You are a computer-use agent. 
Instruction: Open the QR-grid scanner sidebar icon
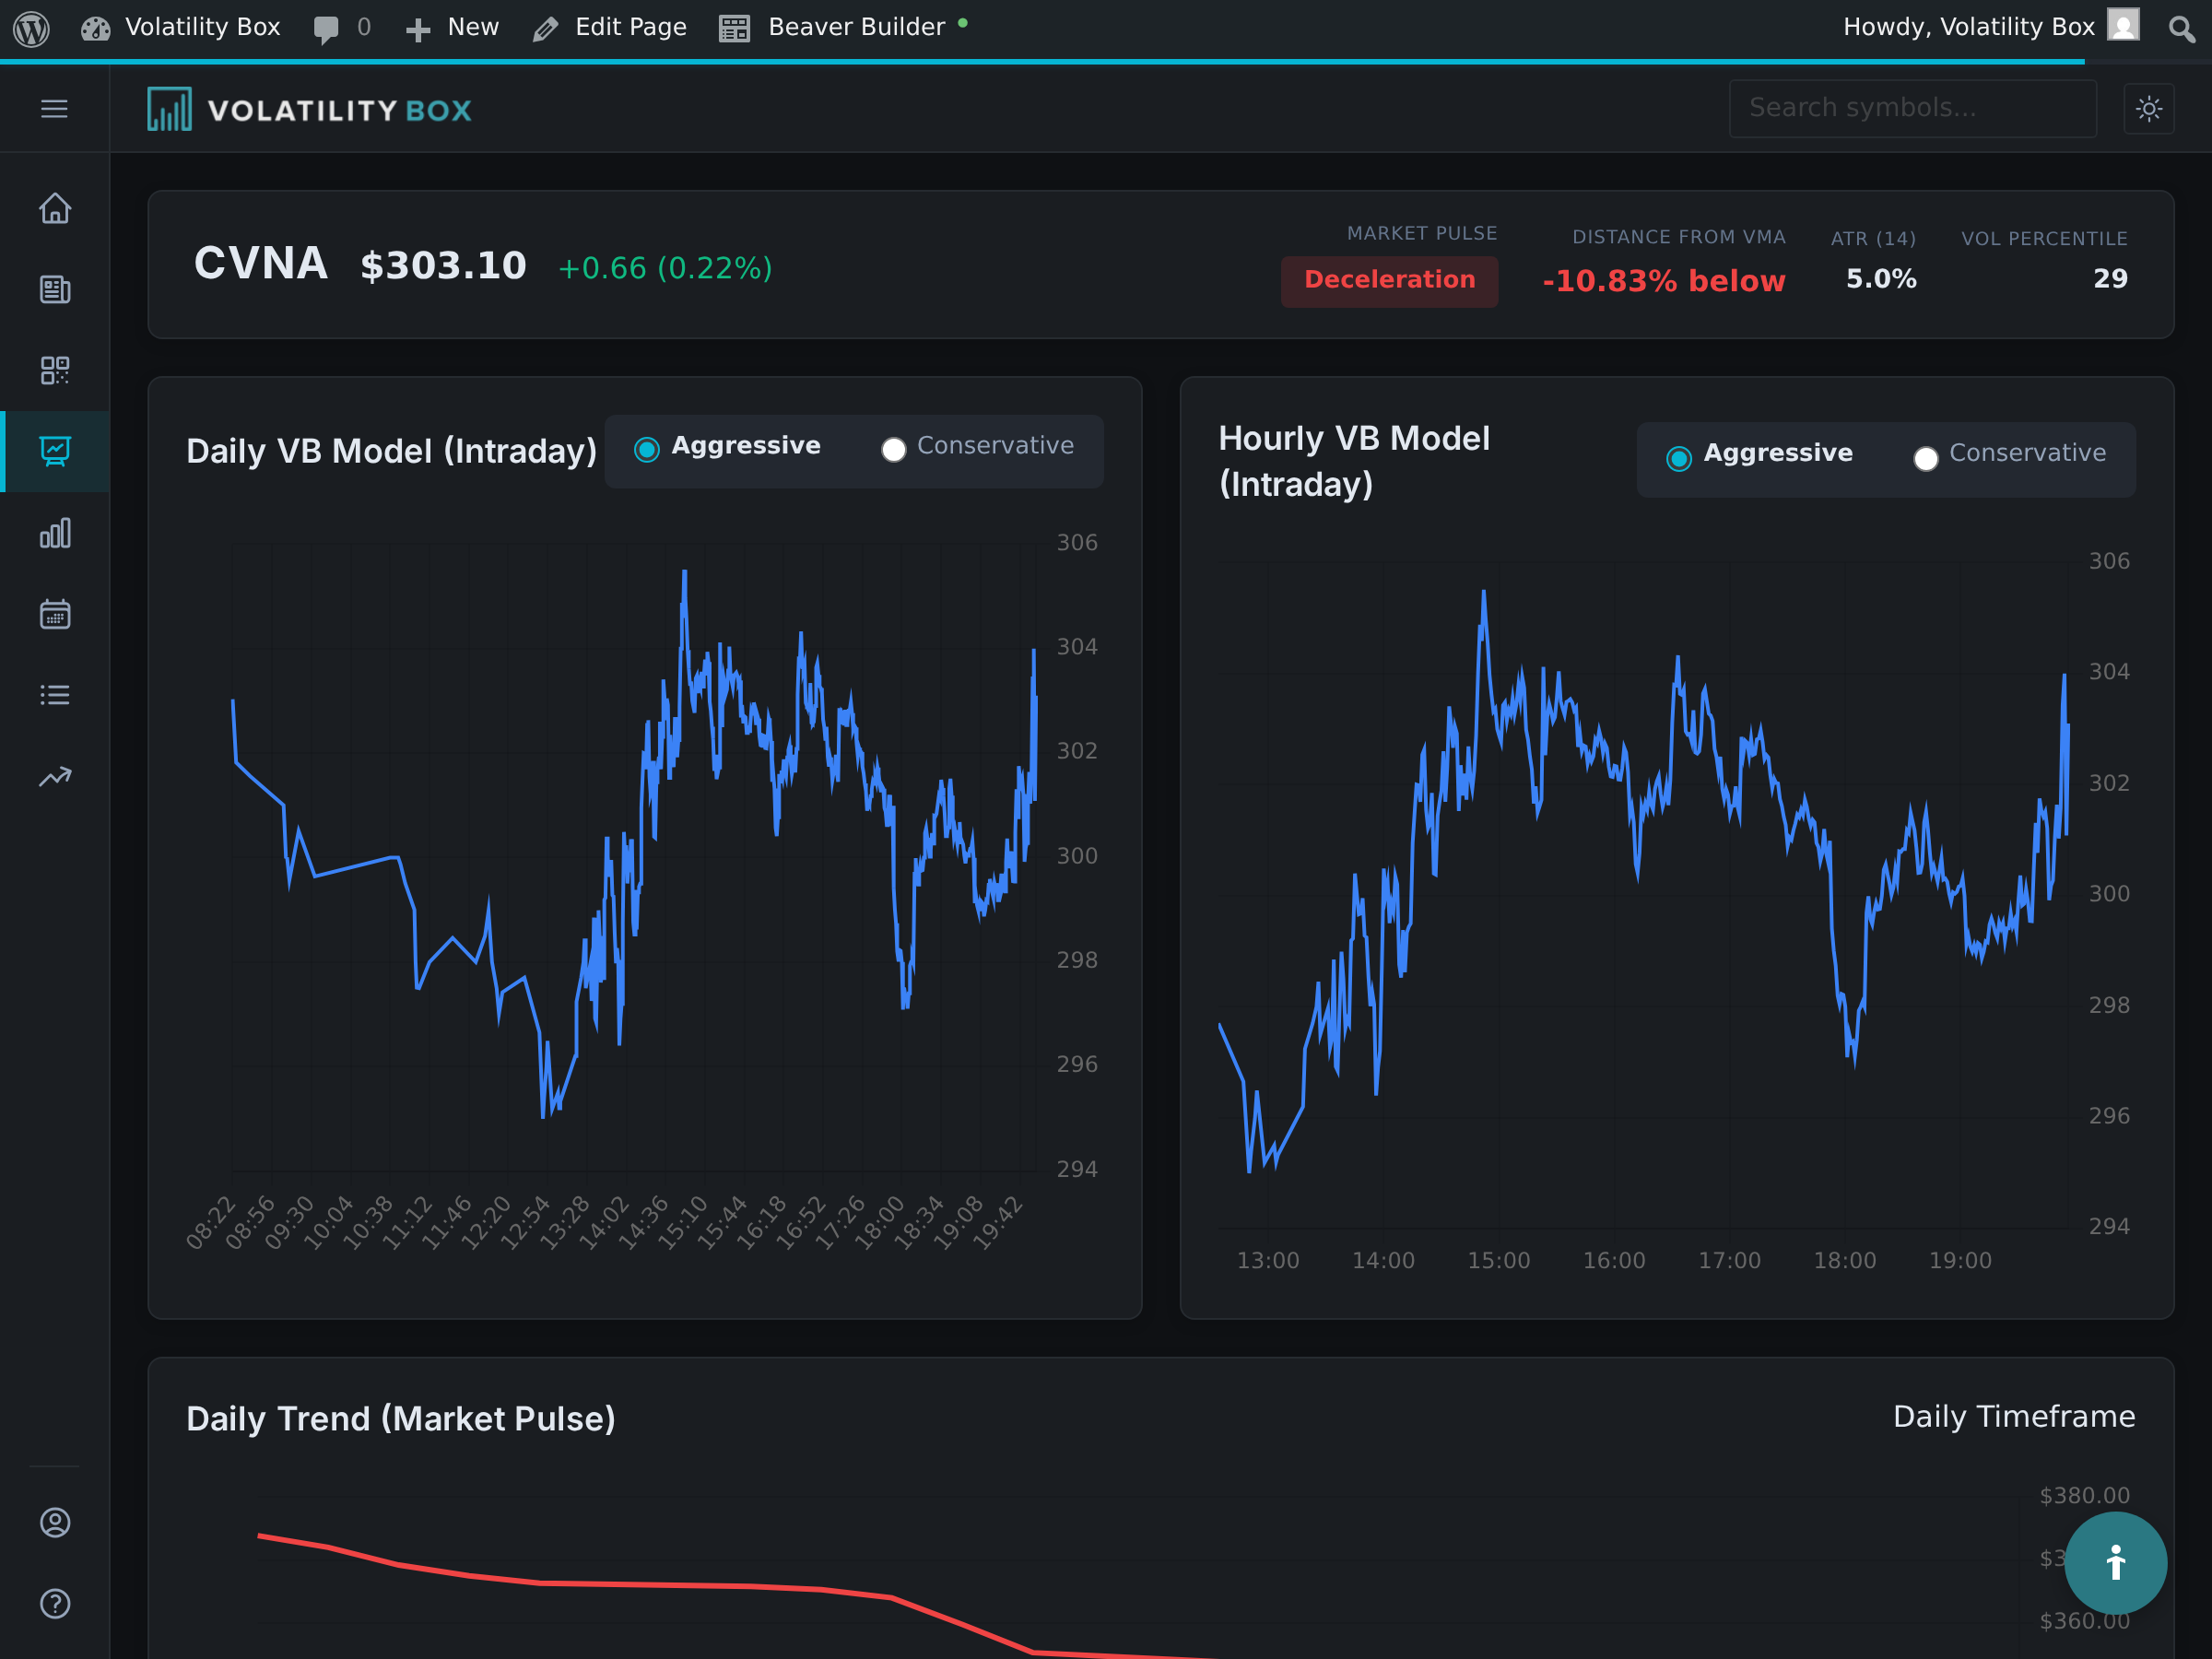55,370
